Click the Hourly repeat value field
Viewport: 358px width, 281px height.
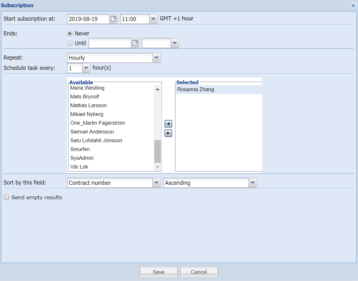(110, 58)
